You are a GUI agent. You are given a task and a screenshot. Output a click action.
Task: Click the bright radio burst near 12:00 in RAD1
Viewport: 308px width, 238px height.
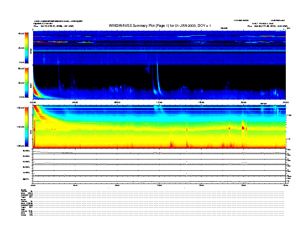[158, 80]
